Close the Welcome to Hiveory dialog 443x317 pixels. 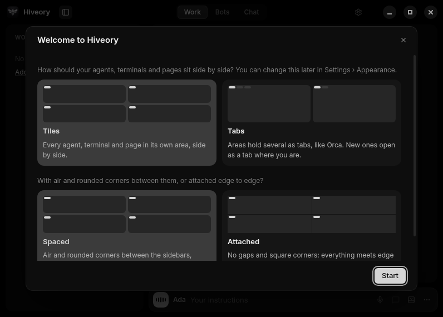pos(403,40)
